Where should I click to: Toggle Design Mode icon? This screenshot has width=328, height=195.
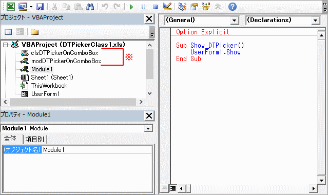pos(167,7)
